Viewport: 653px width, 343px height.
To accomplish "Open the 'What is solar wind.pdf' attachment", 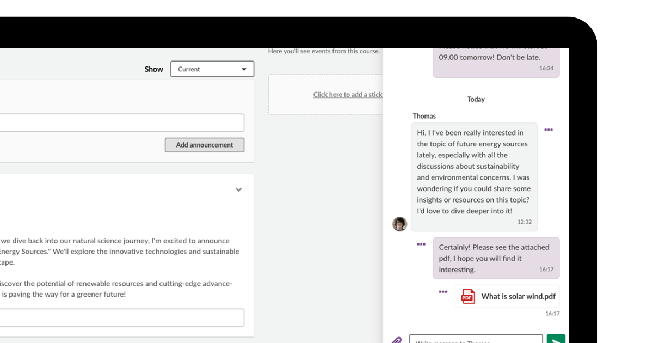I will click(x=518, y=297).
